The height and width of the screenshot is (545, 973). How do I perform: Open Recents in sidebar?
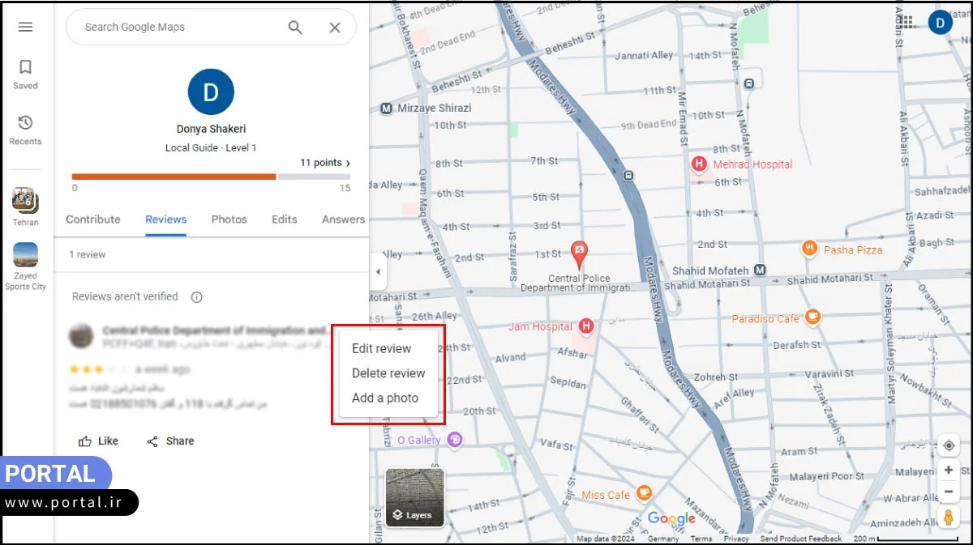(25, 130)
